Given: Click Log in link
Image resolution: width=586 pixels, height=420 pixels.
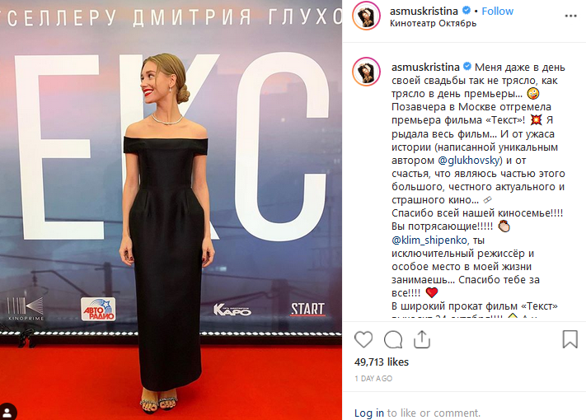Looking at the screenshot, I should [x=369, y=413].
